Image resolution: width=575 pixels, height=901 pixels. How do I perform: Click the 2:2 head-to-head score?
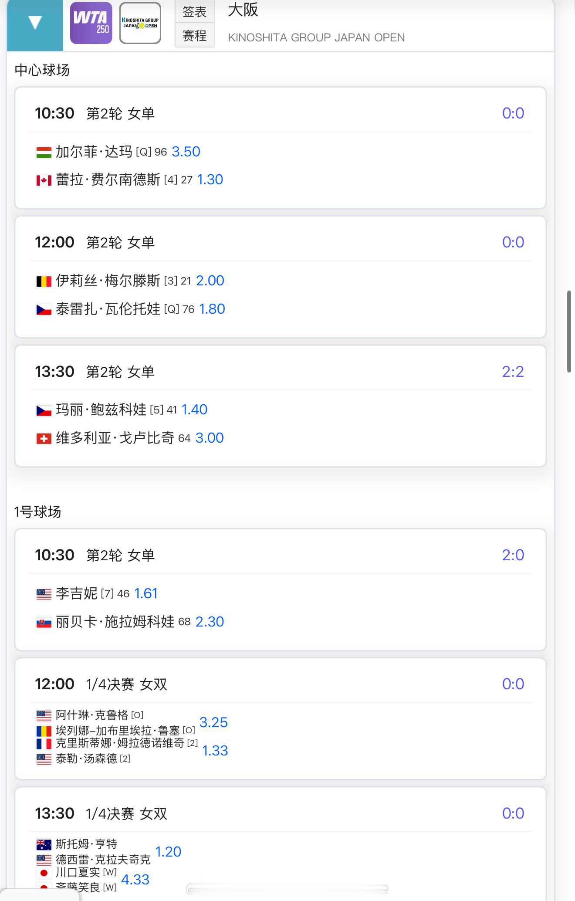[513, 372]
